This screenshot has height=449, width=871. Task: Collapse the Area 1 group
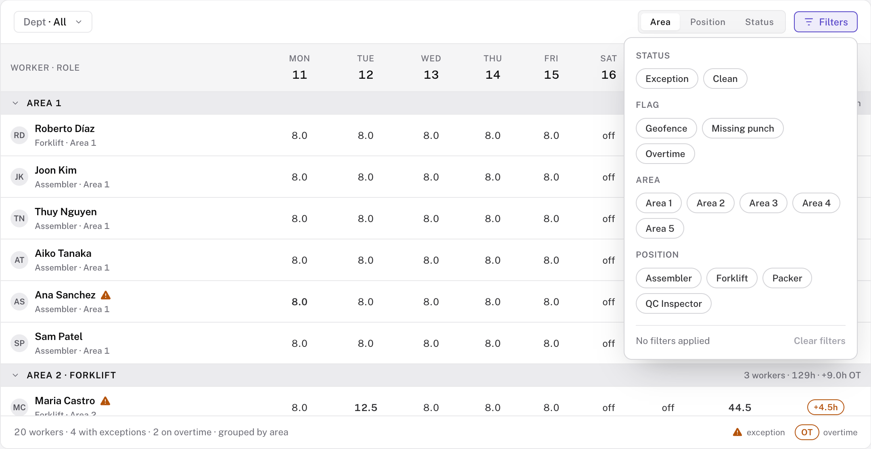15,103
